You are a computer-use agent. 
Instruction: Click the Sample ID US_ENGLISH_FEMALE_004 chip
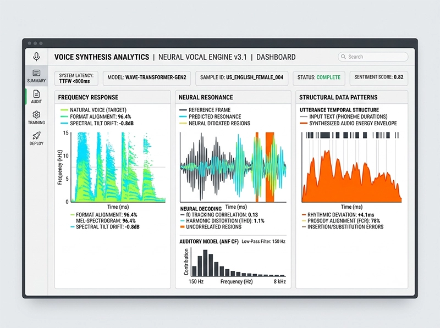(x=241, y=77)
